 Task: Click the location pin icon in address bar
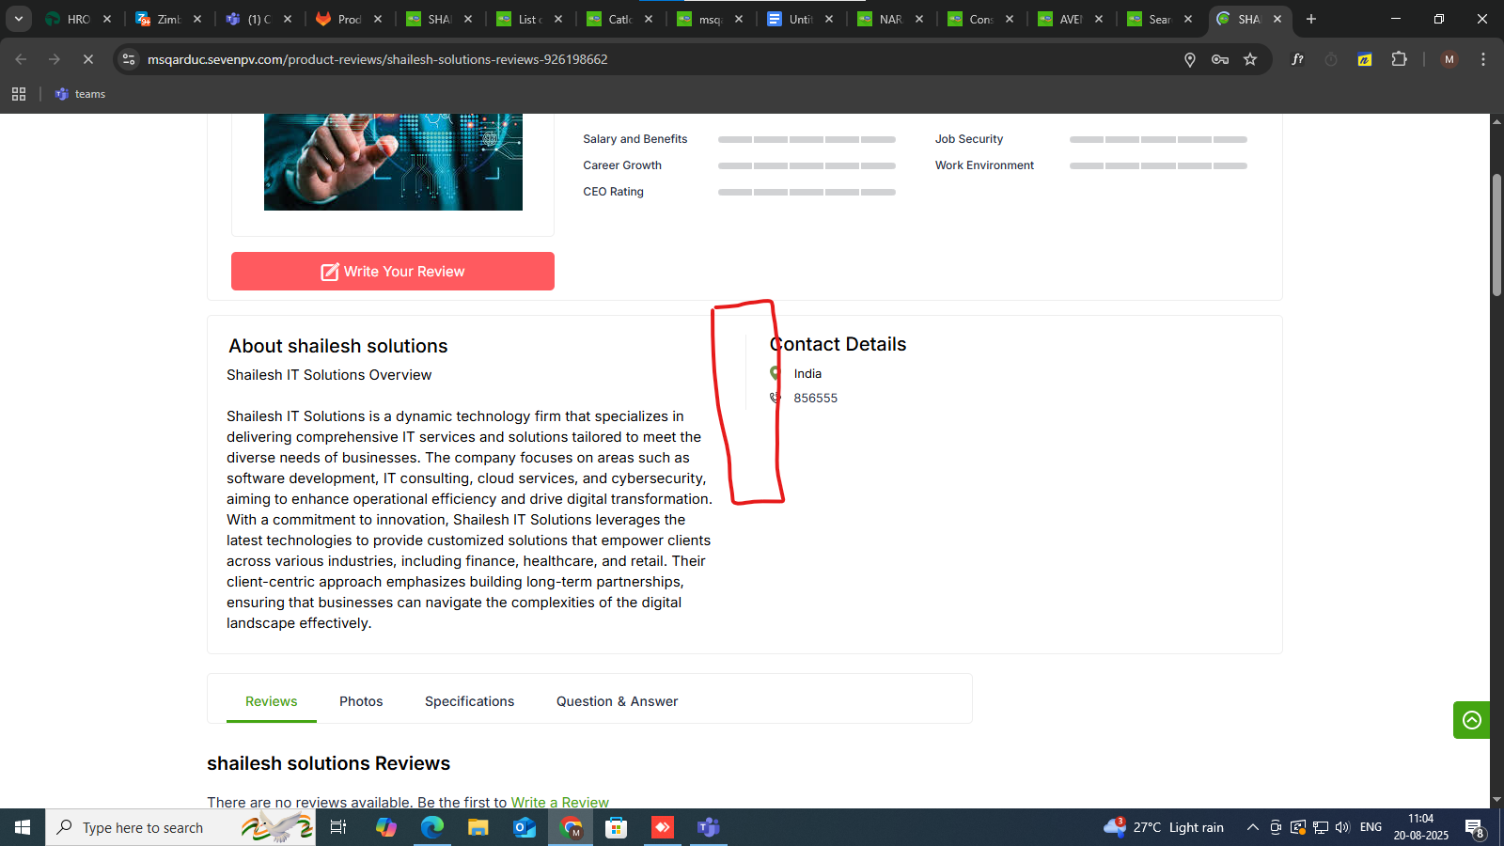(1190, 59)
